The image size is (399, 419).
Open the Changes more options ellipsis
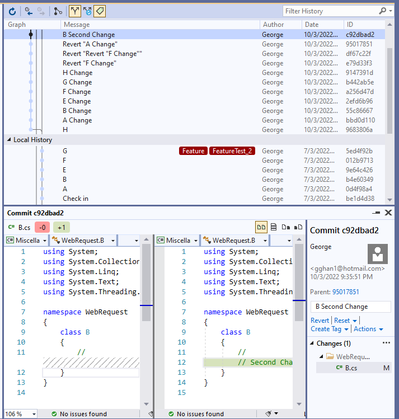[387, 342]
